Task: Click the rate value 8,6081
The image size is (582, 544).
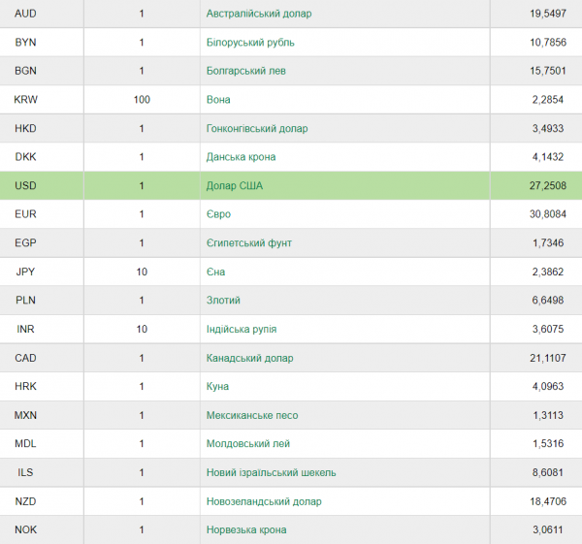Action: tap(548, 472)
